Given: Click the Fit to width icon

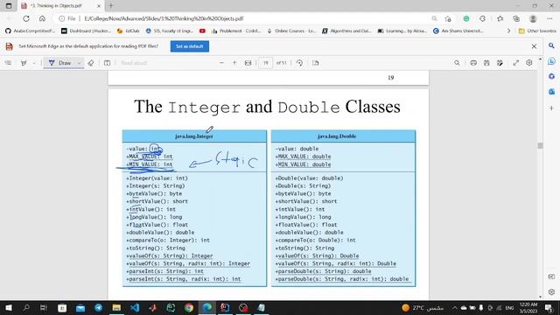Looking at the screenshot, I should [x=248, y=63].
